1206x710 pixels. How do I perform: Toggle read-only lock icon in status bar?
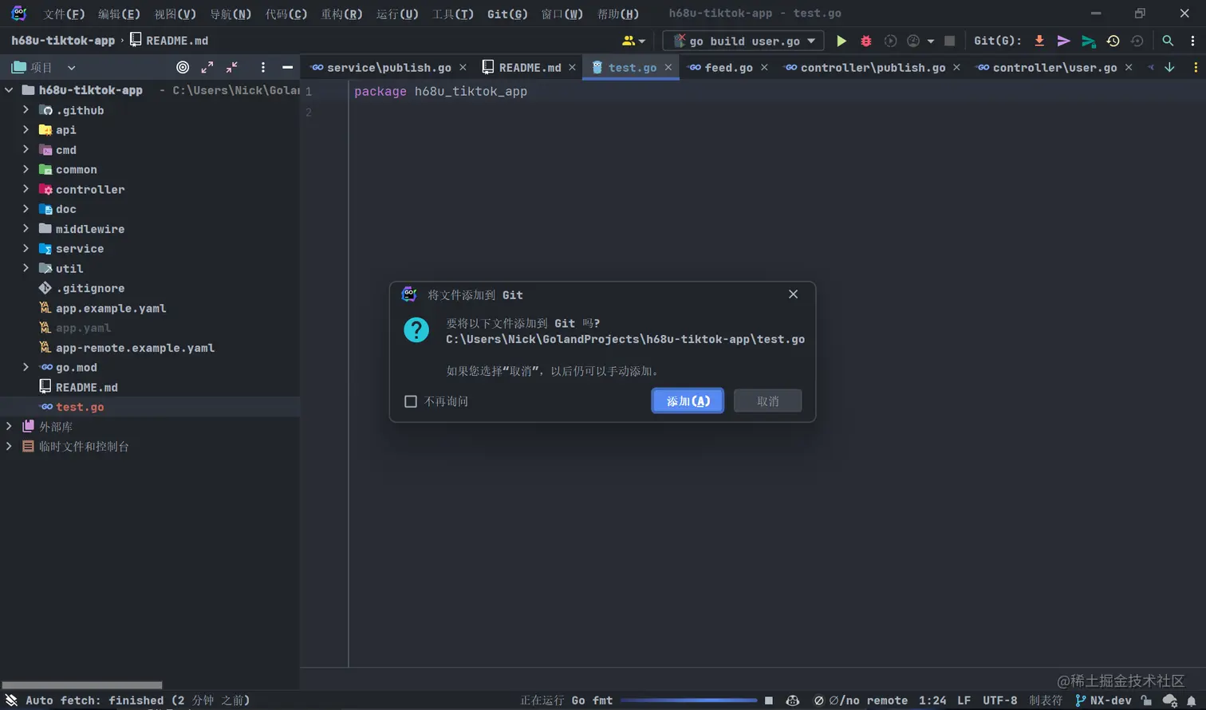[x=1146, y=700]
